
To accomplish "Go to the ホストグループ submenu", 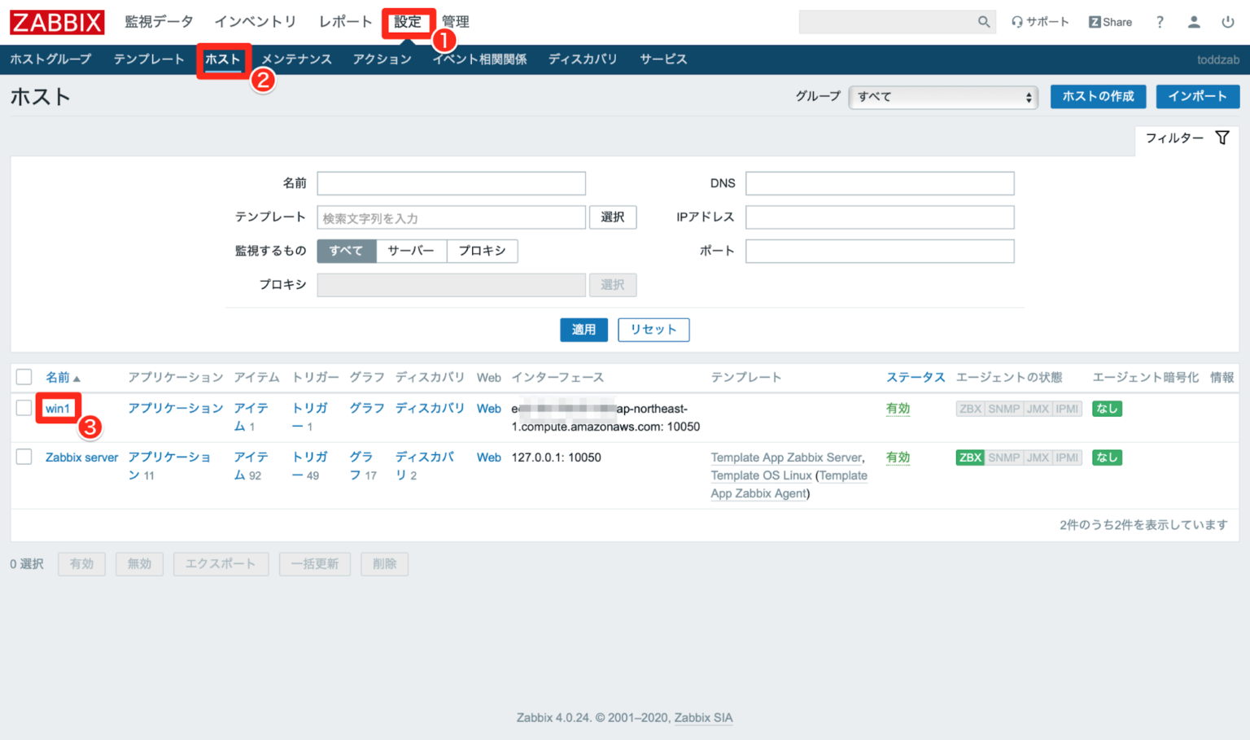I will point(50,59).
